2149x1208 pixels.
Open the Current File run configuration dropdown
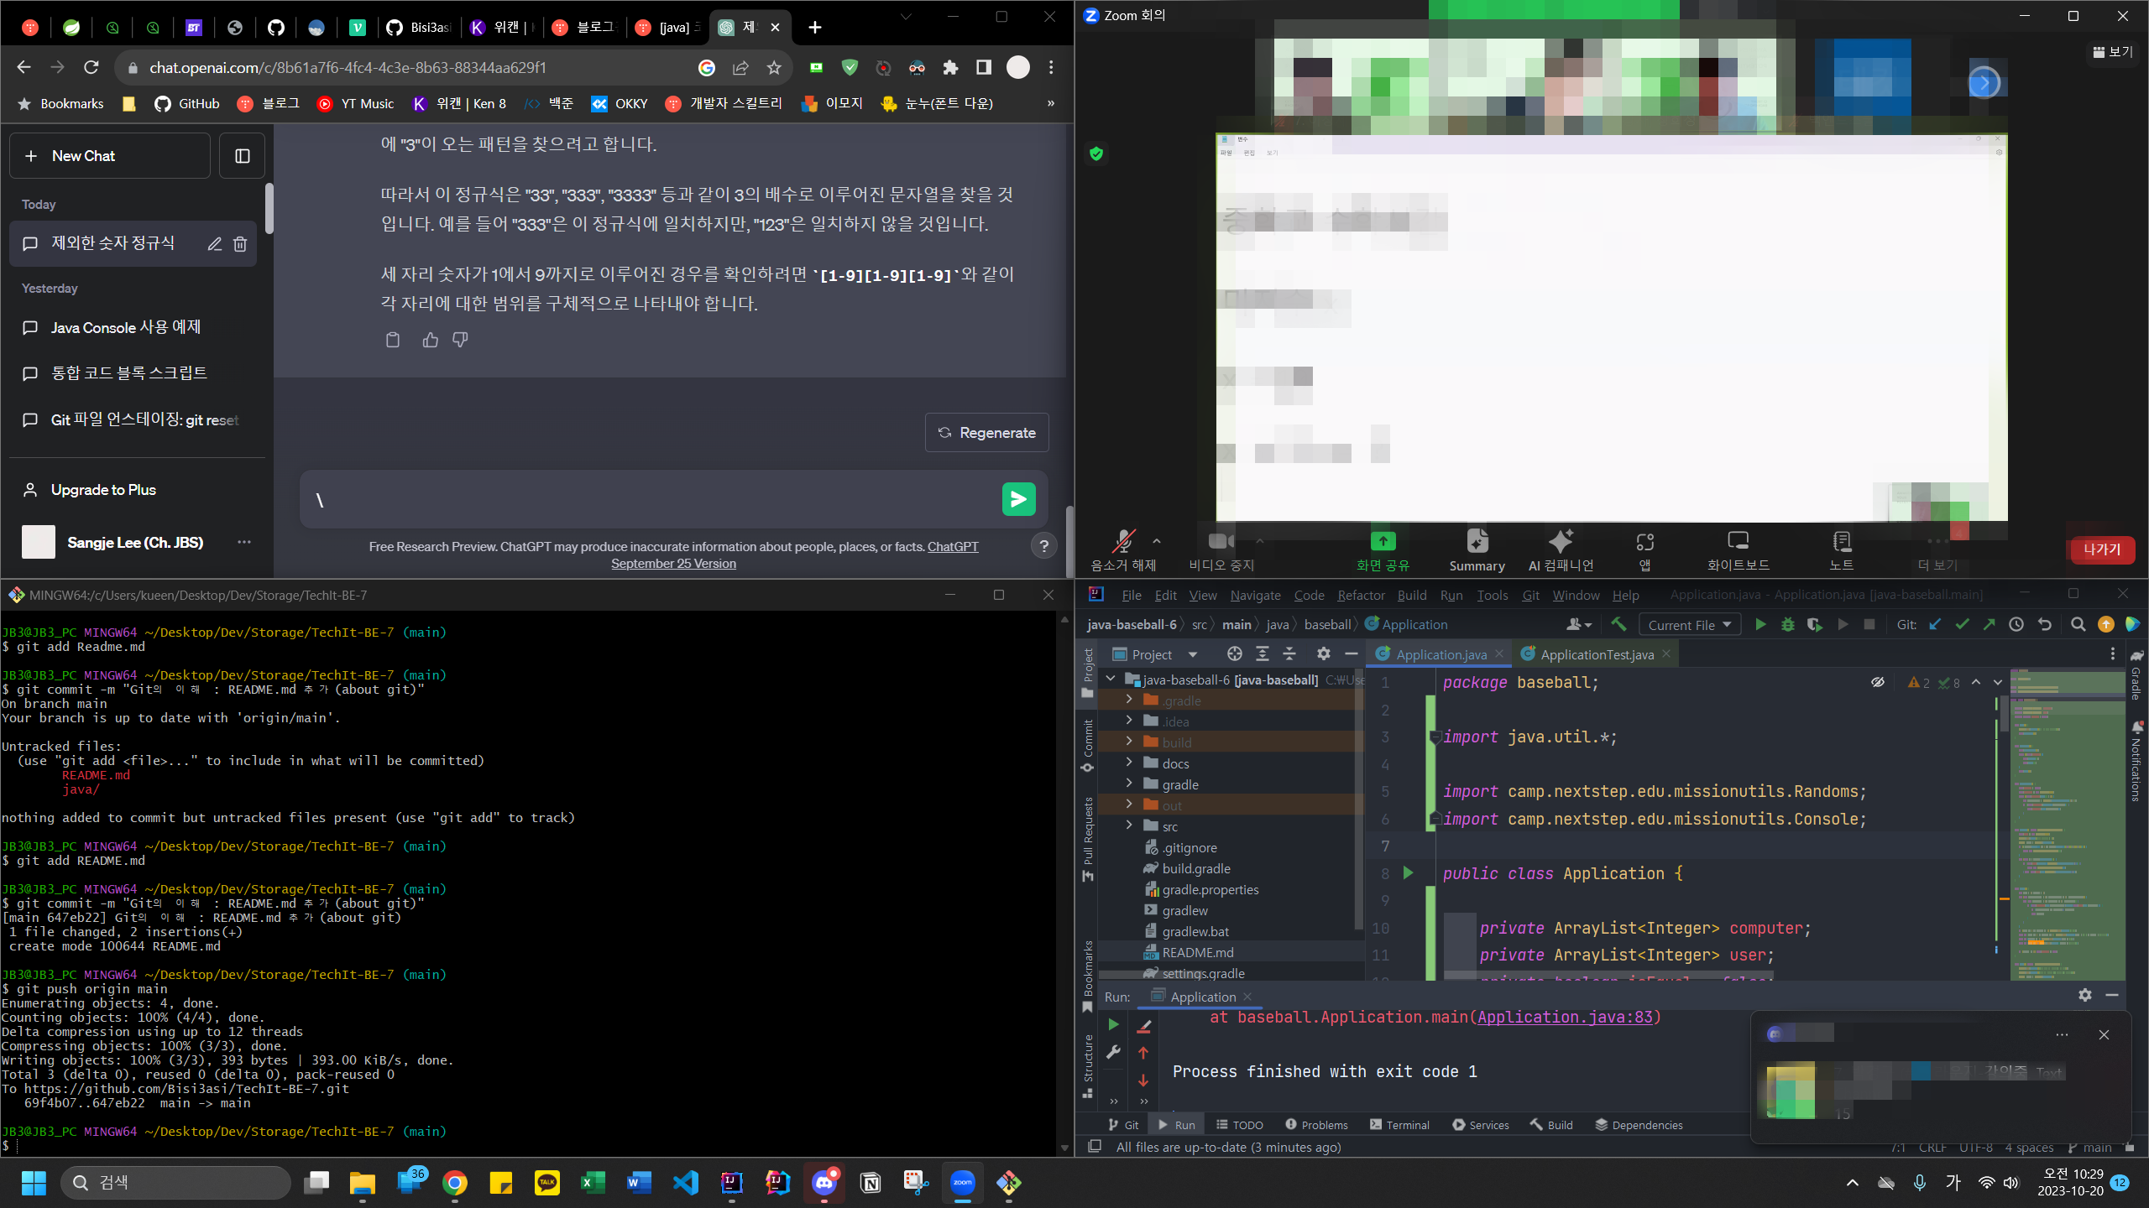click(1689, 625)
